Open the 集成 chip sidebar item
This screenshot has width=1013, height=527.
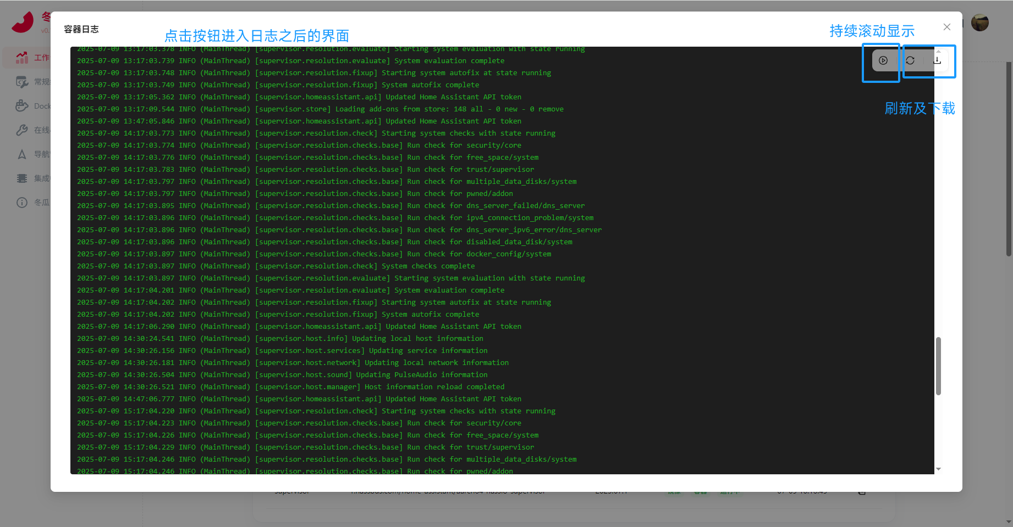33,178
